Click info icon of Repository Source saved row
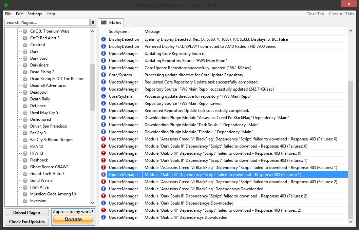 point(103,103)
